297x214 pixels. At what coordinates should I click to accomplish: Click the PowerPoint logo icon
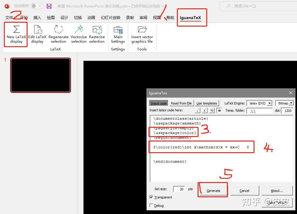(x=7, y=6)
